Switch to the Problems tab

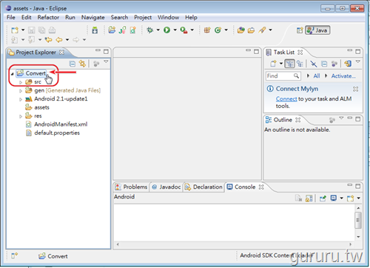click(x=132, y=187)
